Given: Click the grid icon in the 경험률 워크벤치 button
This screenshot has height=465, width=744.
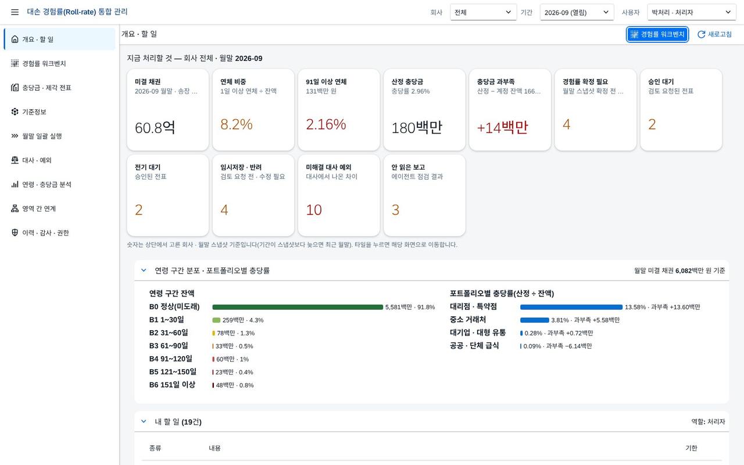Looking at the screenshot, I should coord(635,34).
